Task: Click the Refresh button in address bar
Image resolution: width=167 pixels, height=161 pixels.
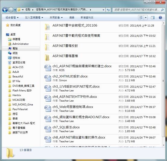Action: 108,10
